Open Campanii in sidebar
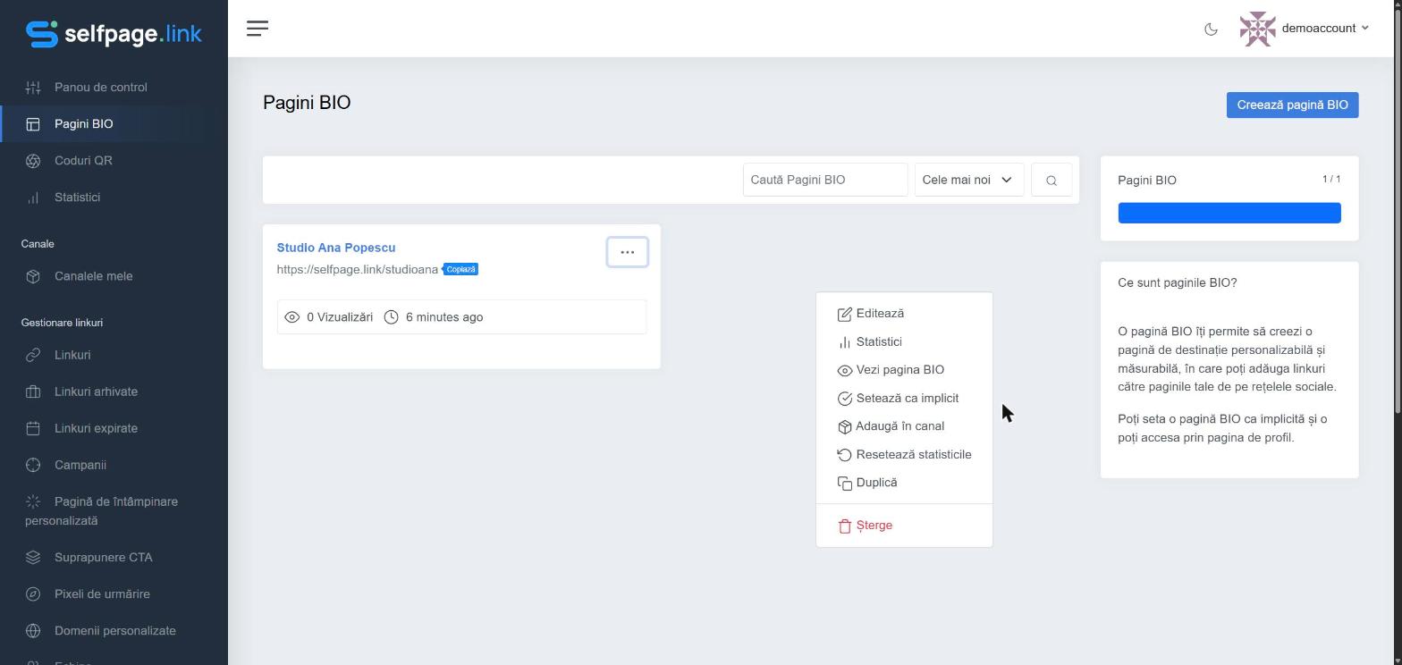This screenshot has width=1402, height=665. click(114, 465)
